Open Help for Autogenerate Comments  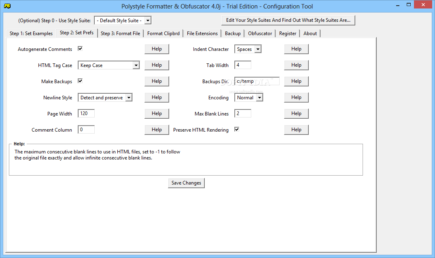157,49
